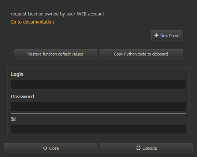Click the bold Password label
Viewport: 197px width, 157px height.
point(22,97)
